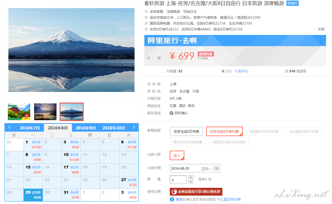
Task: Click the 即时确认 checkmark icon
Action: (171, 113)
